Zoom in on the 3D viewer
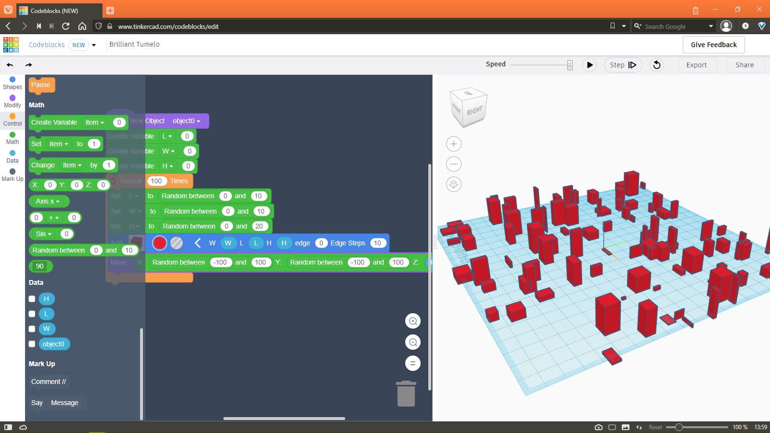770x433 pixels. pos(454,144)
